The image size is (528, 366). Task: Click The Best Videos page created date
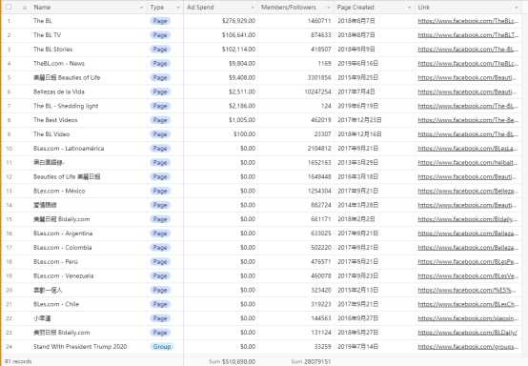pos(359,120)
